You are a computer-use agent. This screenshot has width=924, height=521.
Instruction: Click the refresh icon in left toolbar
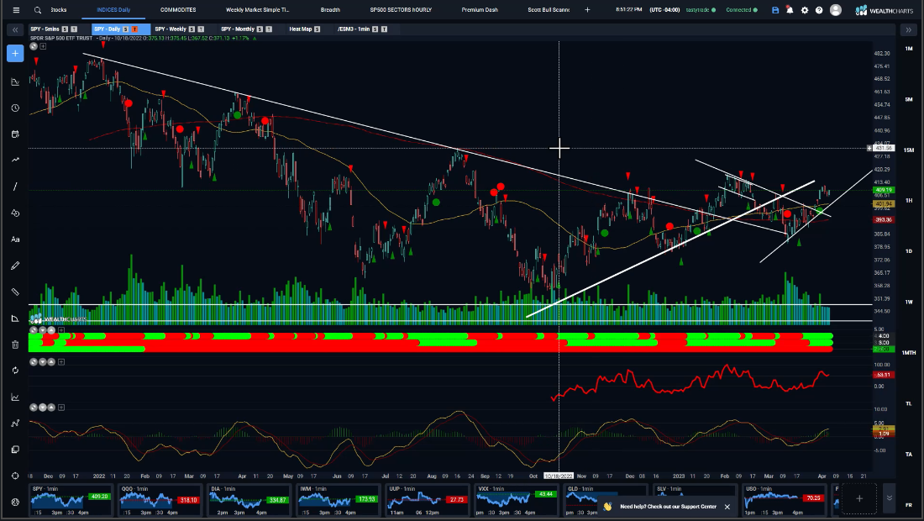[x=15, y=370]
